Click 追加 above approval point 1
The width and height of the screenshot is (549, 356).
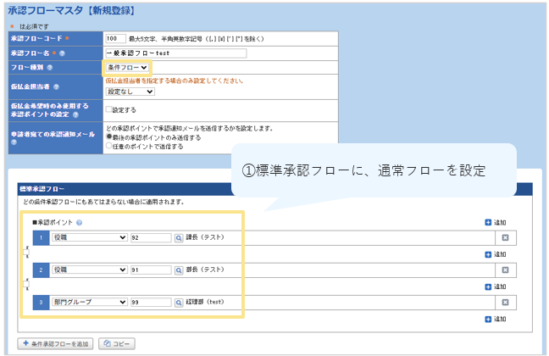[x=496, y=222]
